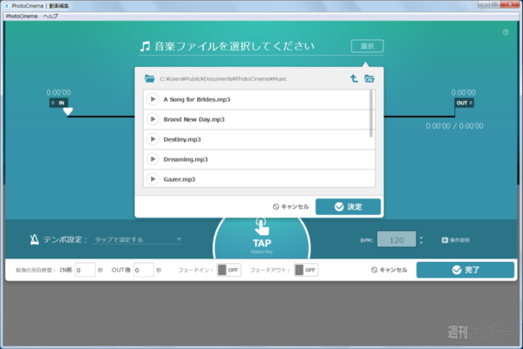
Task: Play preview of Gazer.mp3
Action: tap(153, 179)
